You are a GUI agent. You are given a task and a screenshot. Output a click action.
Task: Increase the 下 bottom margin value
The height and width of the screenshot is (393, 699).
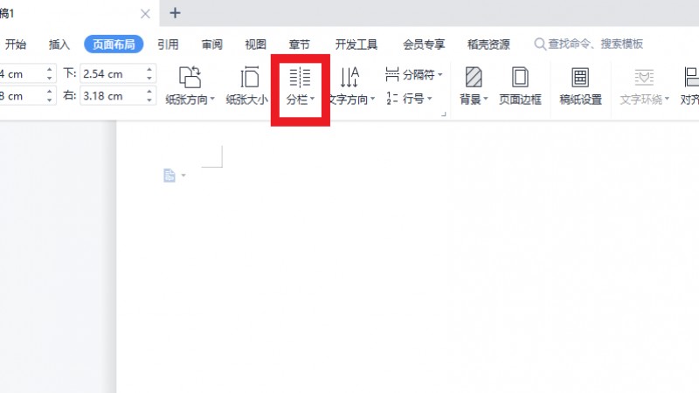click(149, 70)
